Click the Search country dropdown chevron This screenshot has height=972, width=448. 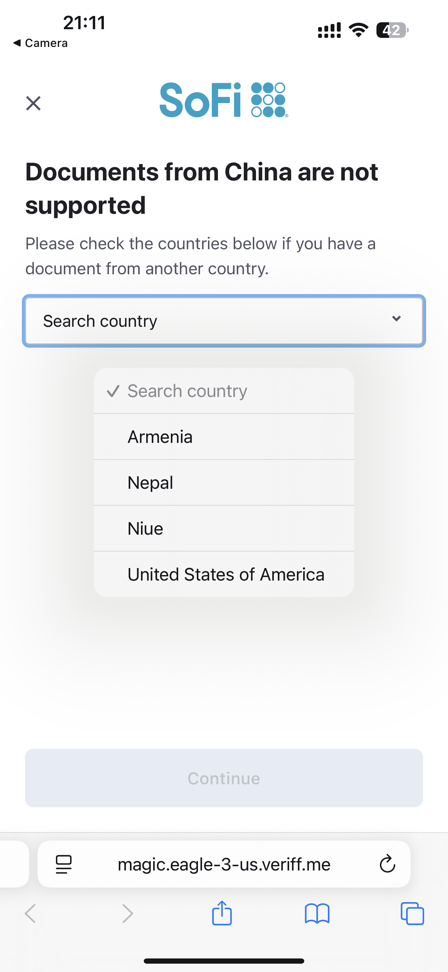[396, 319]
